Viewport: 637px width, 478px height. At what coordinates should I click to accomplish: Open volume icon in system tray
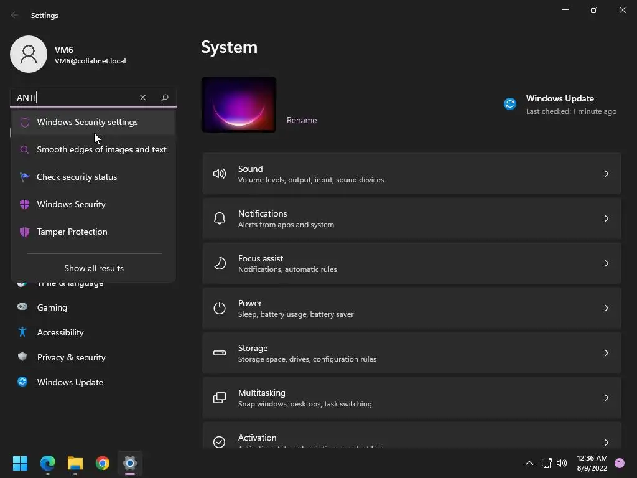click(562, 463)
